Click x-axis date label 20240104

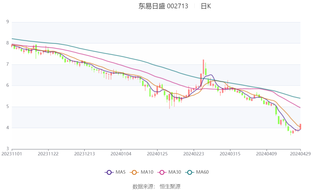[121, 154]
